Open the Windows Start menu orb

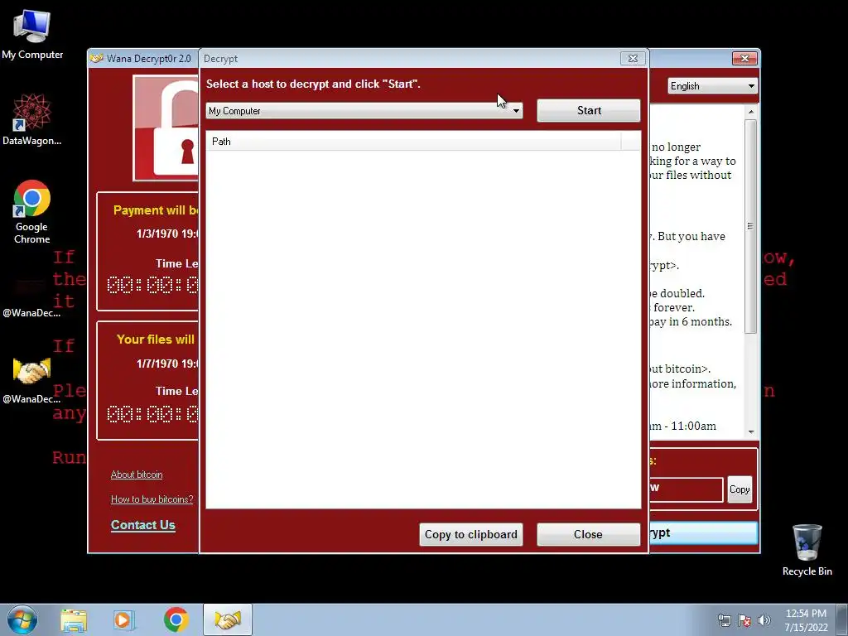coord(22,619)
